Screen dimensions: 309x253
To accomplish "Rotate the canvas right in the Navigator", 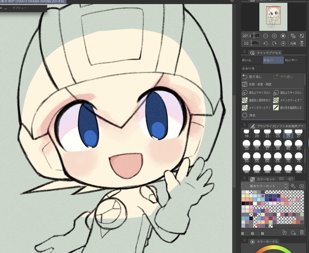I will pos(274,43).
